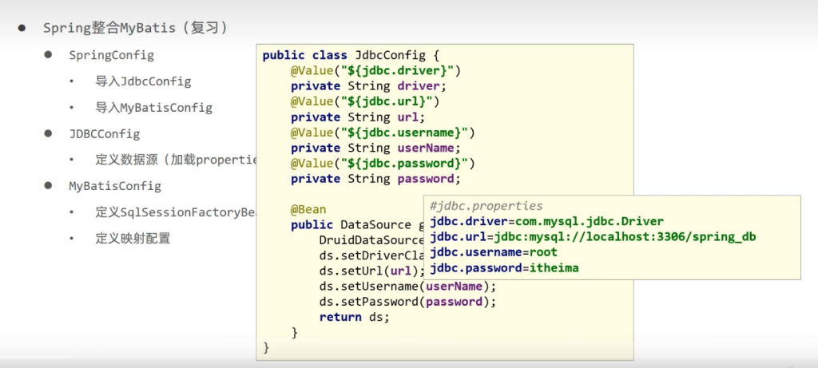Click the 定义数据源 bullet text

pyautogui.click(x=176, y=160)
